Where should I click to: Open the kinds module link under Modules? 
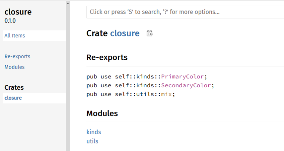pyautogui.click(x=94, y=132)
